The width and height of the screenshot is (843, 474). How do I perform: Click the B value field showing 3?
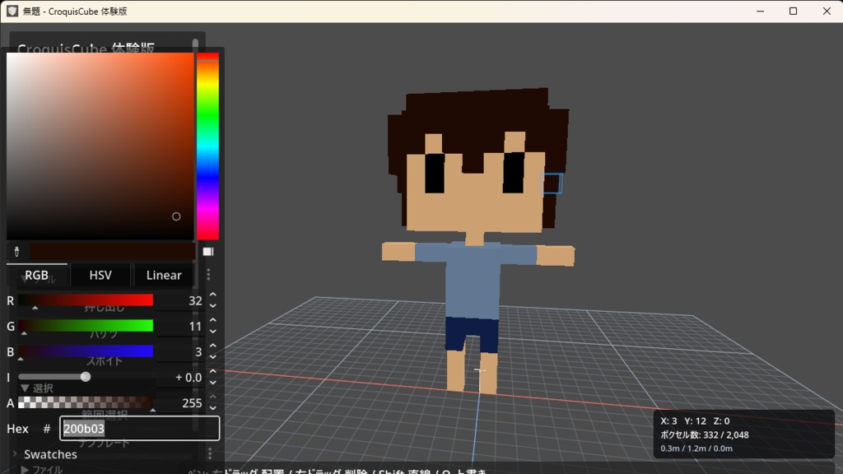[x=180, y=351]
